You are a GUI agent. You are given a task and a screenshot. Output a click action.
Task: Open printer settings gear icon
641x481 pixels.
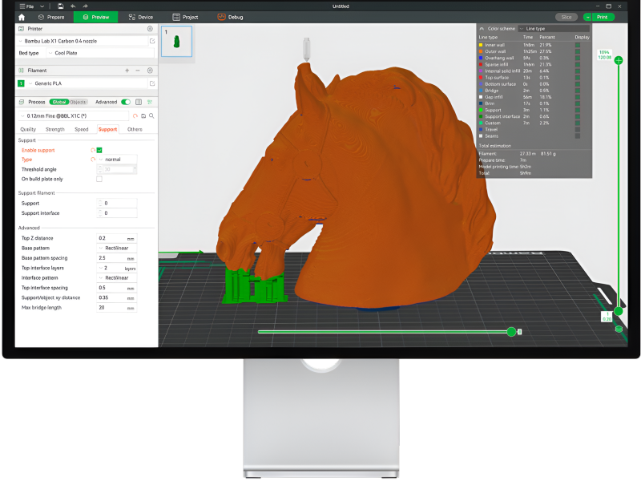[x=150, y=28]
